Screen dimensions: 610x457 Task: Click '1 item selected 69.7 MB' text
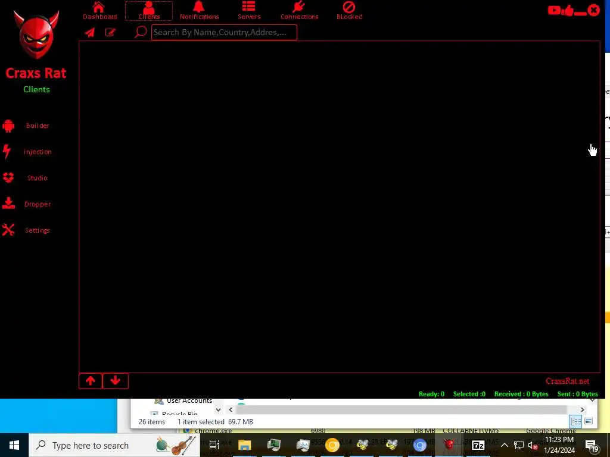coord(215,422)
